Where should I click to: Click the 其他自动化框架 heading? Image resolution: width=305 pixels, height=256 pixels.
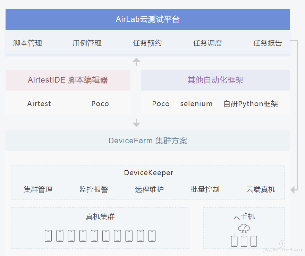(215, 80)
